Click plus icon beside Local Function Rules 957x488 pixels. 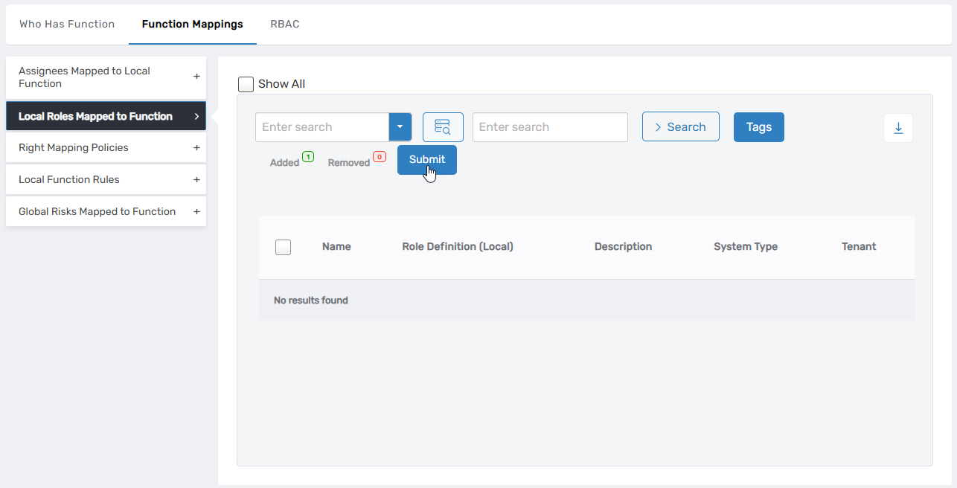coord(196,180)
